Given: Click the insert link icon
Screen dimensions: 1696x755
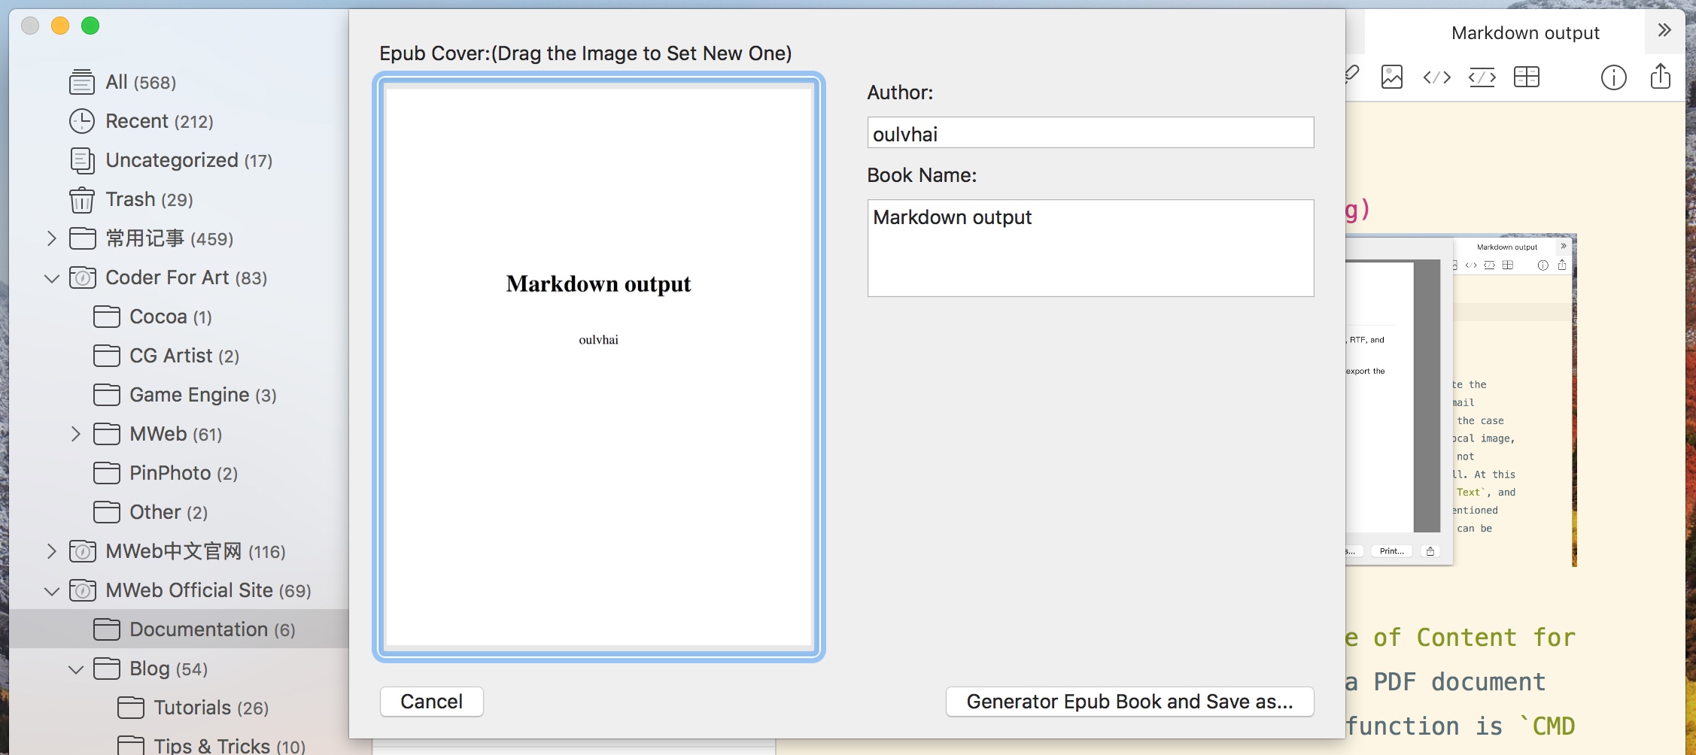Looking at the screenshot, I should tap(1349, 77).
